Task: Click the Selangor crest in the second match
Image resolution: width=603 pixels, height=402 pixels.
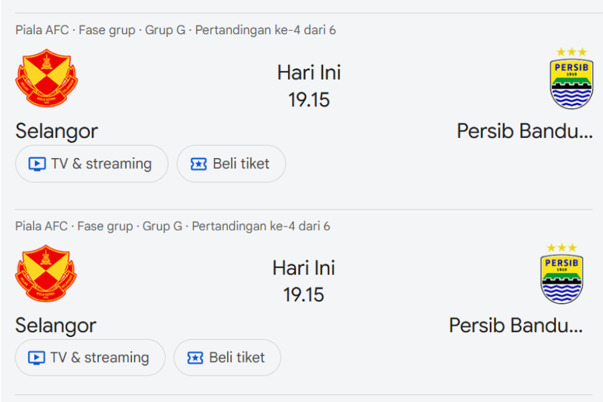Action: click(x=46, y=272)
